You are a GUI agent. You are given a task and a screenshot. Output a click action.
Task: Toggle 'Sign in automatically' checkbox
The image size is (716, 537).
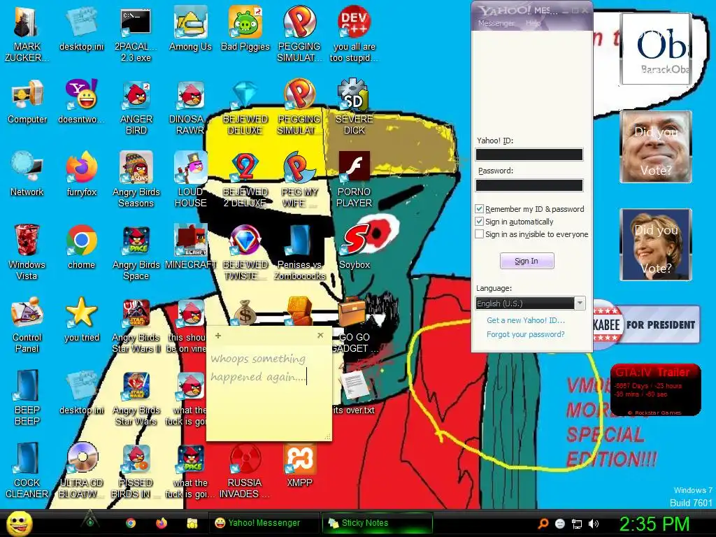pos(480,222)
